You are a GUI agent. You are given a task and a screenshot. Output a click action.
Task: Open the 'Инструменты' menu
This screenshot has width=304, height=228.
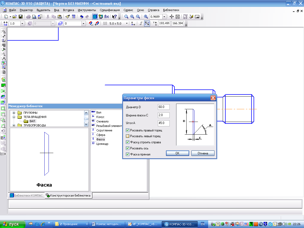point(87,10)
